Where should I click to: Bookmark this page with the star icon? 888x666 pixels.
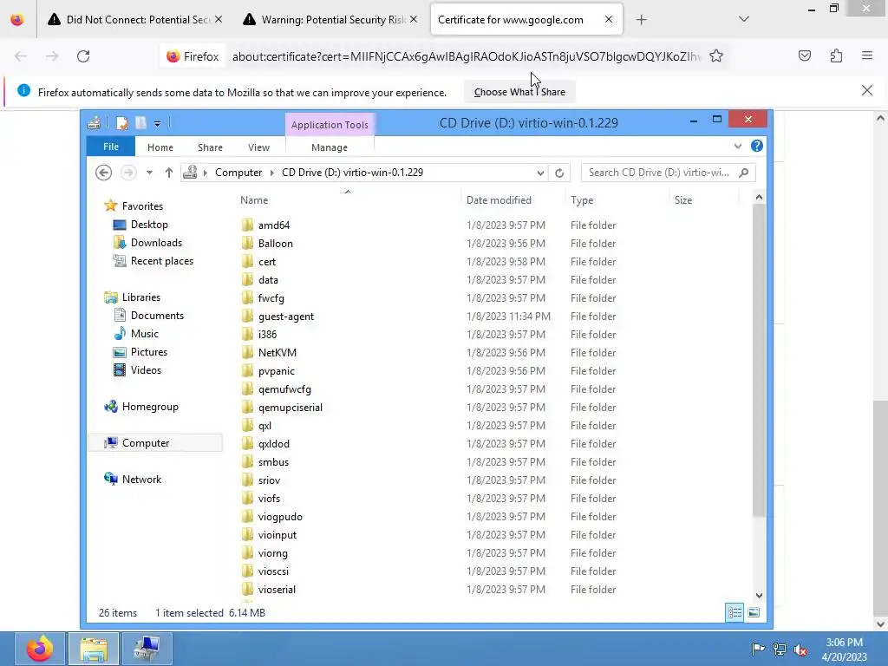tap(715, 56)
